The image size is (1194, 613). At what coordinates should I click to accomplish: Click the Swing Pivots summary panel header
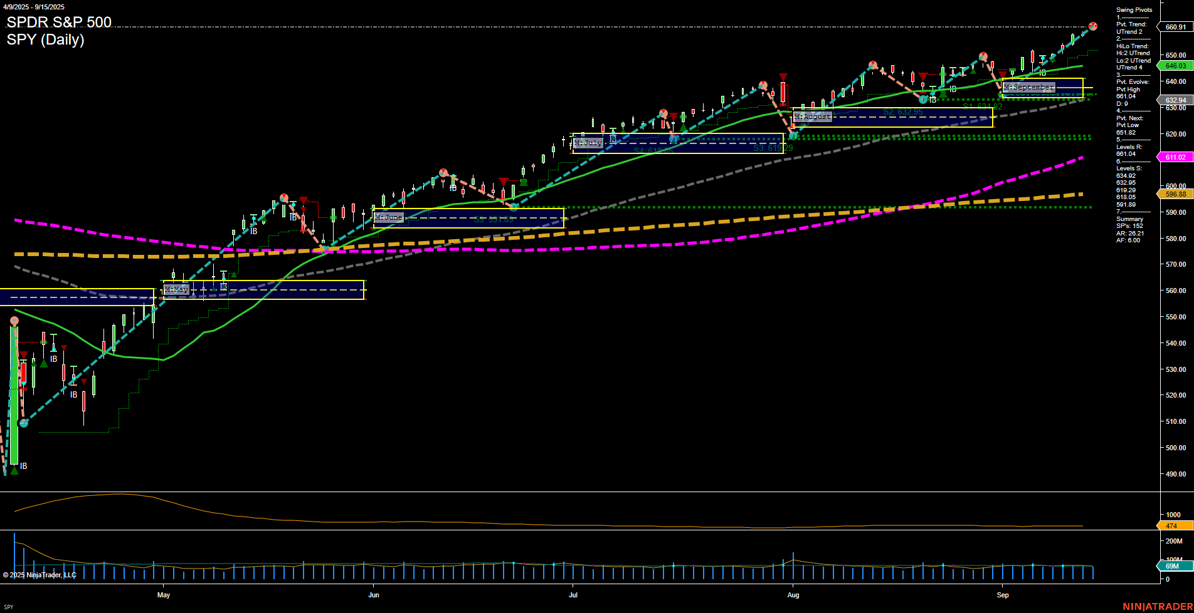click(1133, 9)
